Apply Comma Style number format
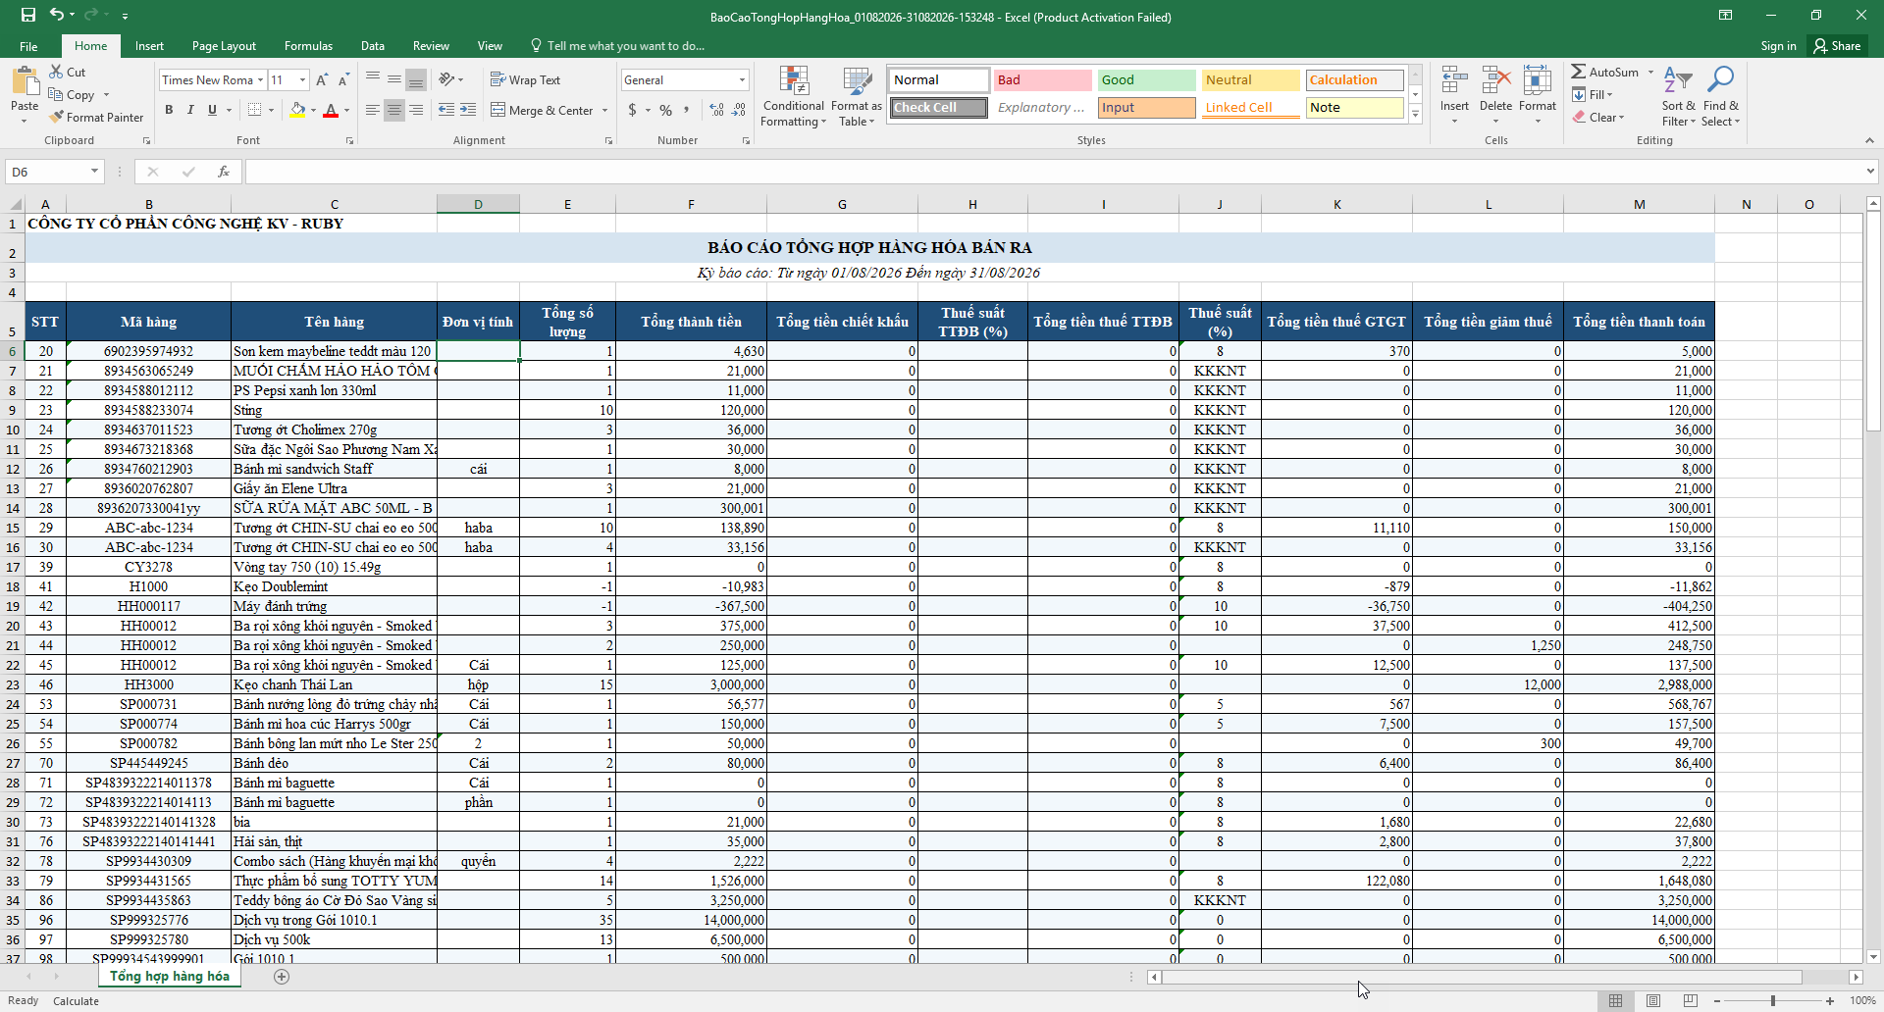 (687, 110)
